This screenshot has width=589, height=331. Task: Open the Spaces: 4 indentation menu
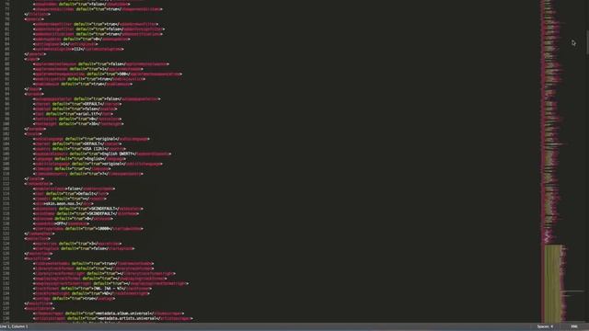545,326
